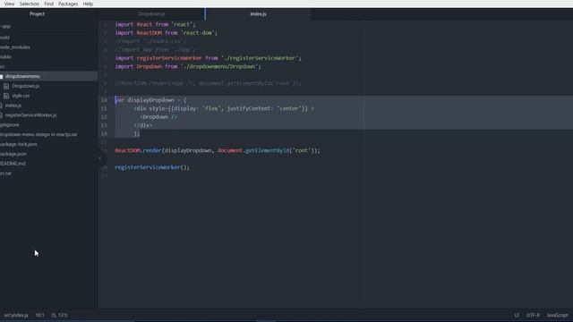Change the UTF-8 encoding in the status bar
The height and width of the screenshot is (322, 573).
click(x=533, y=315)
